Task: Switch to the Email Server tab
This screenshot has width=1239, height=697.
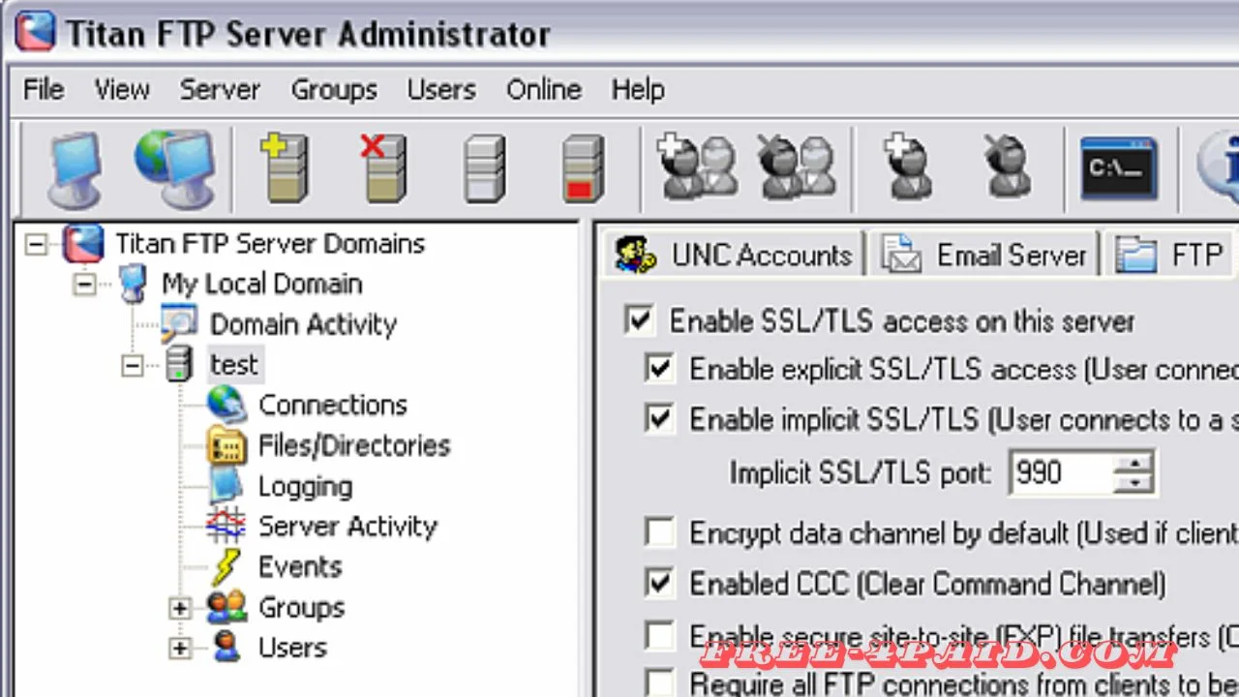Action: tap(983, 255)
